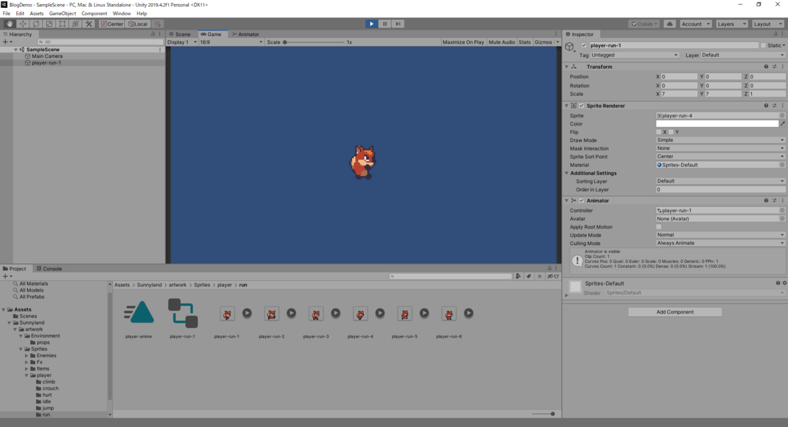Viewport: 788px width, 427px height.
Task: Disable the Animator component checkbox
Action: 582,200
